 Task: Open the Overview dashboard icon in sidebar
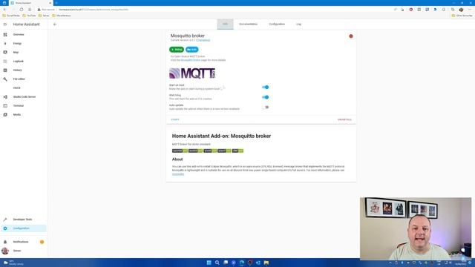coord(5,35)
